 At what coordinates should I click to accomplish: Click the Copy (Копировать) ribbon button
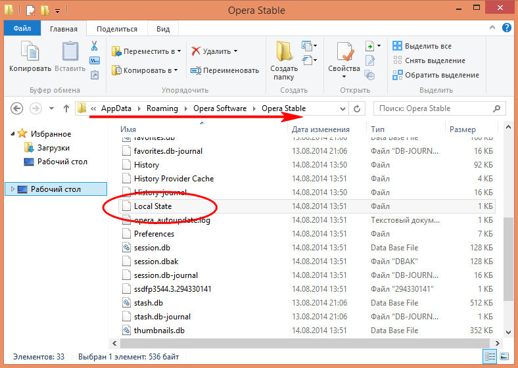30,56
